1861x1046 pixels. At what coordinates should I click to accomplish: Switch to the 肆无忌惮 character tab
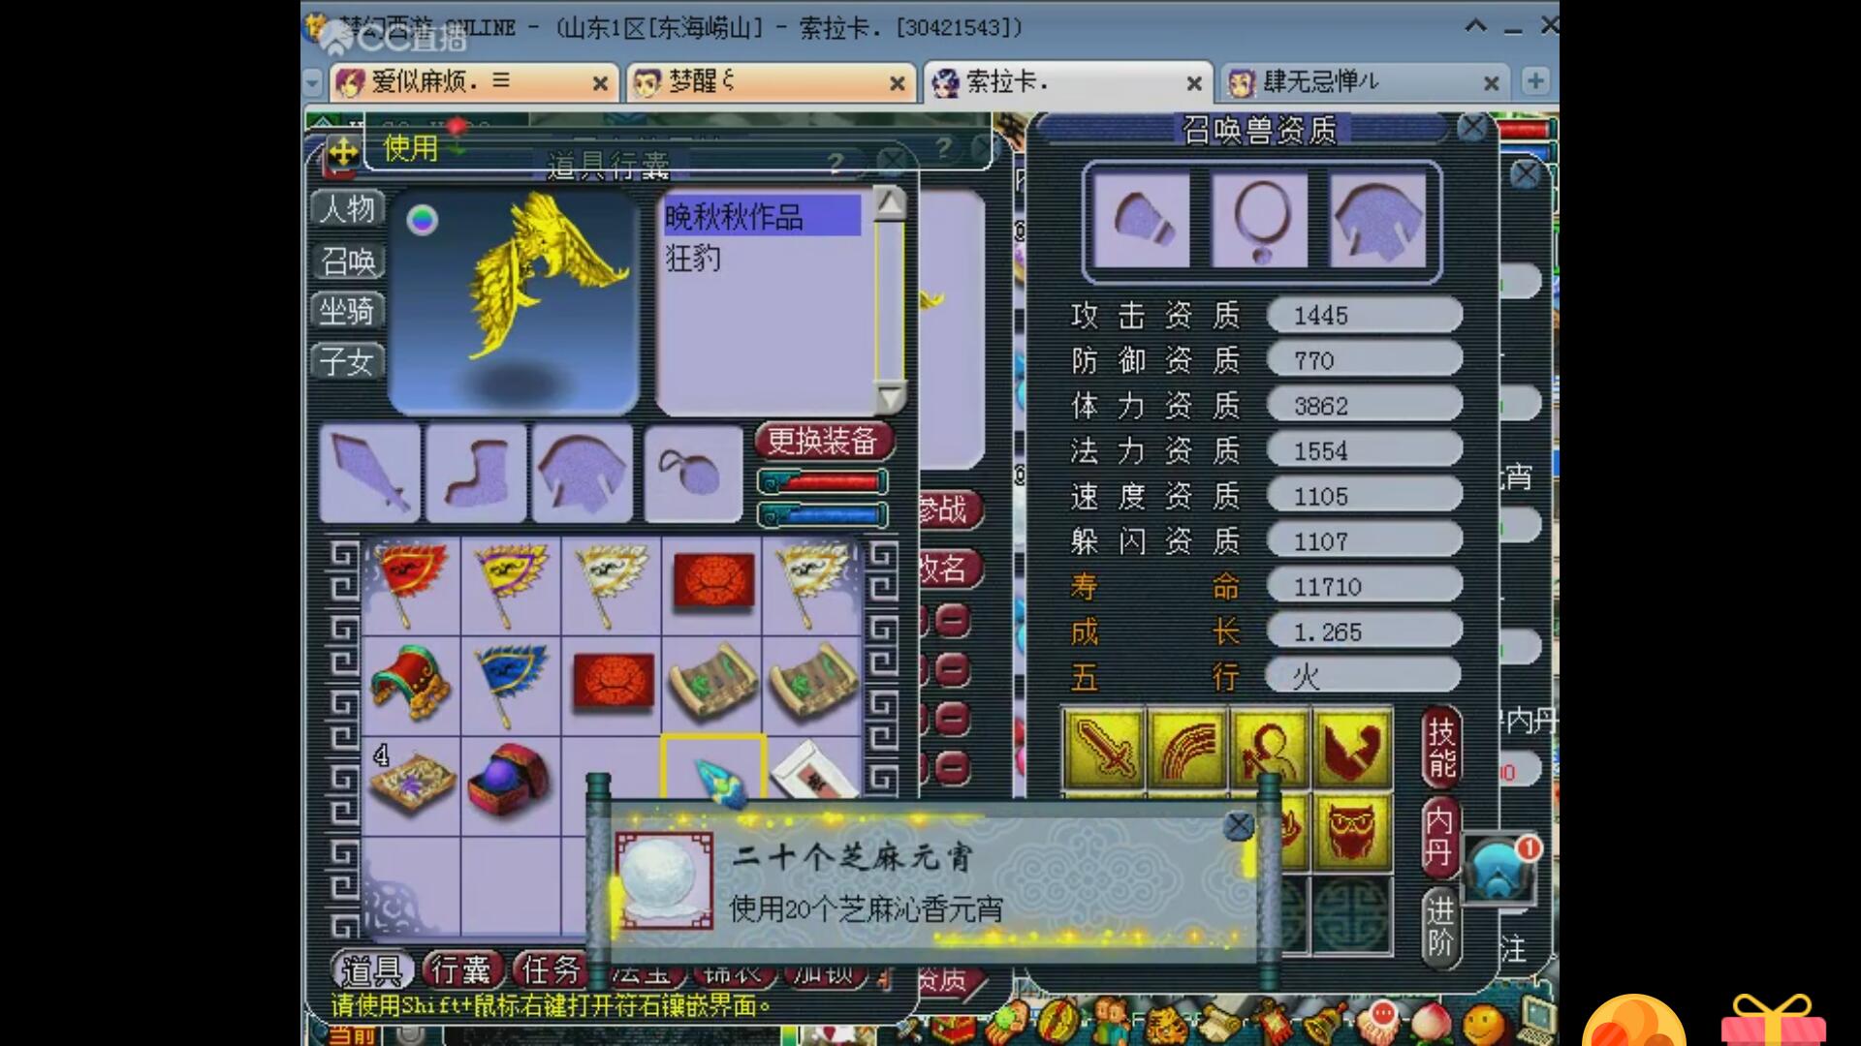tap(1365, 81)
